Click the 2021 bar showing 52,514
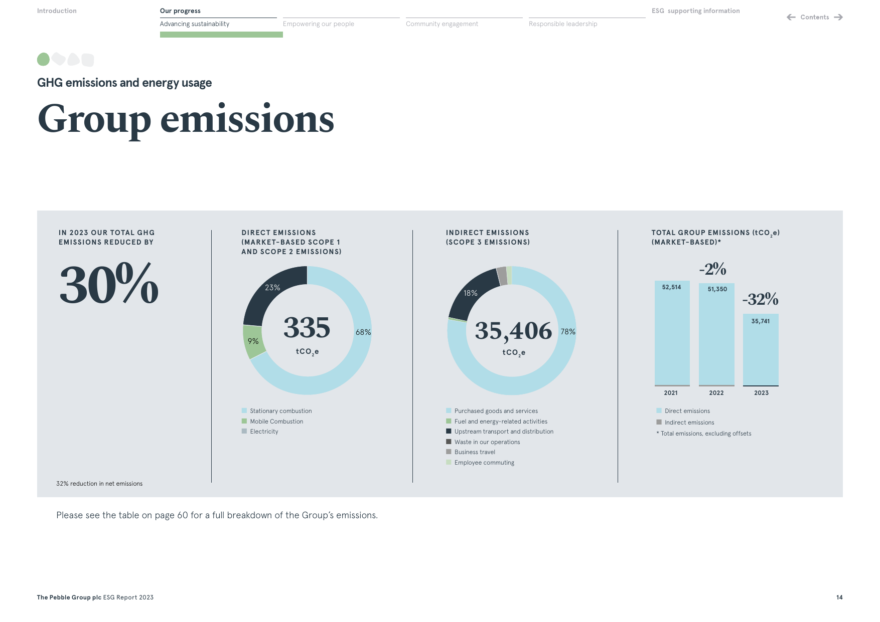Image resolution: width=880 pixels, height=622 pixels. pos(672,333)
